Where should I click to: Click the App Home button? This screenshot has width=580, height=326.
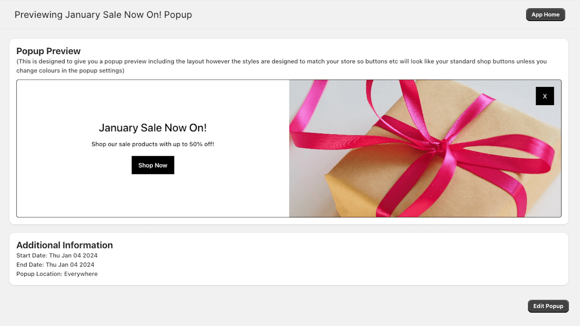pyautogui.click(x=545, y=14)
